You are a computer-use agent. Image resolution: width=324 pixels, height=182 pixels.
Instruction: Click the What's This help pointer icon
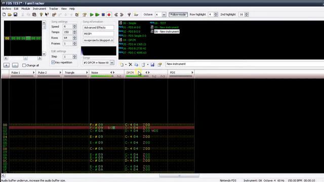point(47,15)
